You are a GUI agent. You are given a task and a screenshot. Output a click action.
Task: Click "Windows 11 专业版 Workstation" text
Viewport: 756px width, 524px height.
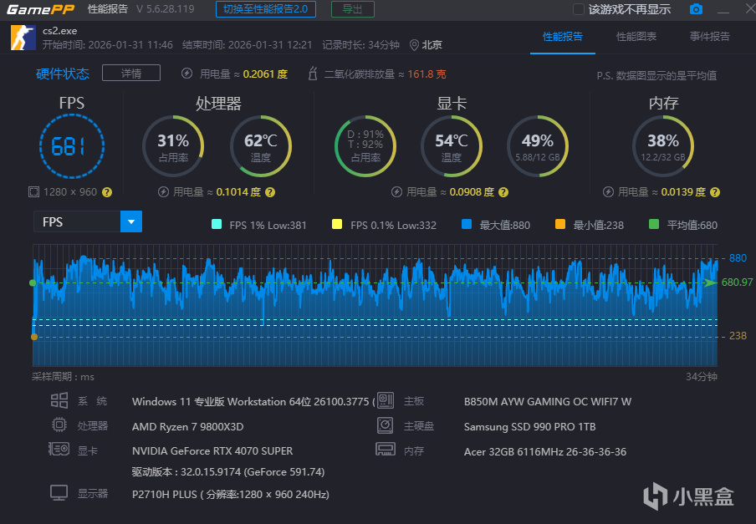pos(209,402)
